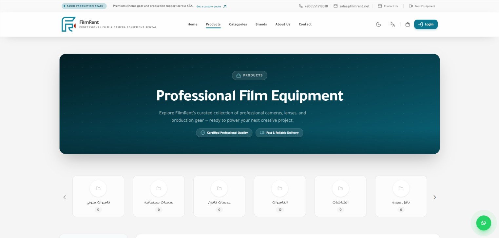Click the FilmRent logo icon
The image size is (499, 238).
69,24
